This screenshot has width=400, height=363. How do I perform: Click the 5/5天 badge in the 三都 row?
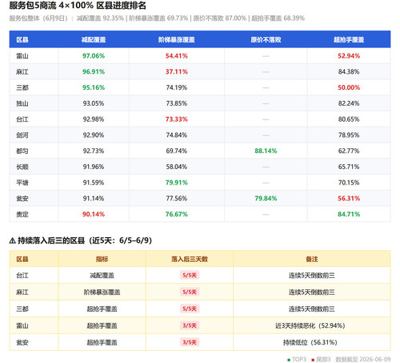[190, 309]
